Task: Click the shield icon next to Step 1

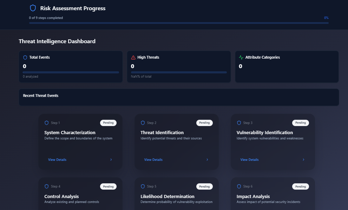Action: (x=46, y=123)
